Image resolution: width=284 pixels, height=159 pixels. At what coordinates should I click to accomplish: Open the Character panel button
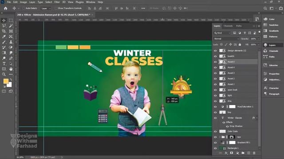pyautogui.click(x=272, y=88)
